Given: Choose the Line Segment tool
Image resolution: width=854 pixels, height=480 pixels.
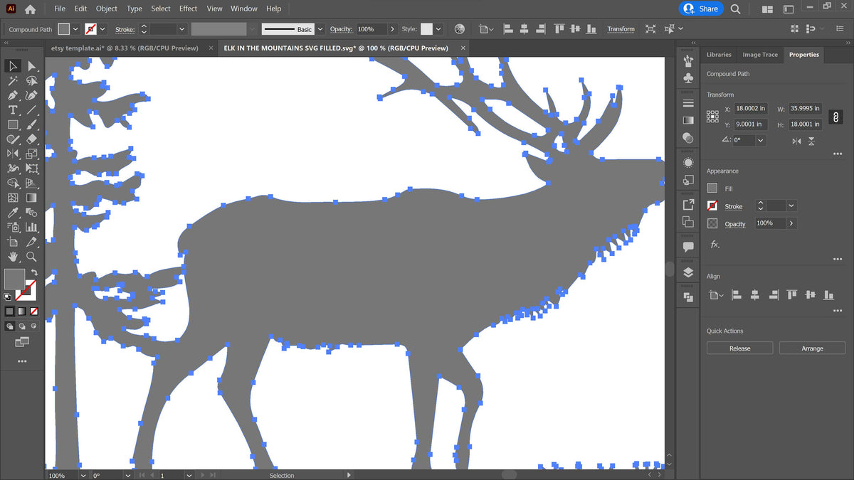Looking at the screenshot, I should (31, 110).
